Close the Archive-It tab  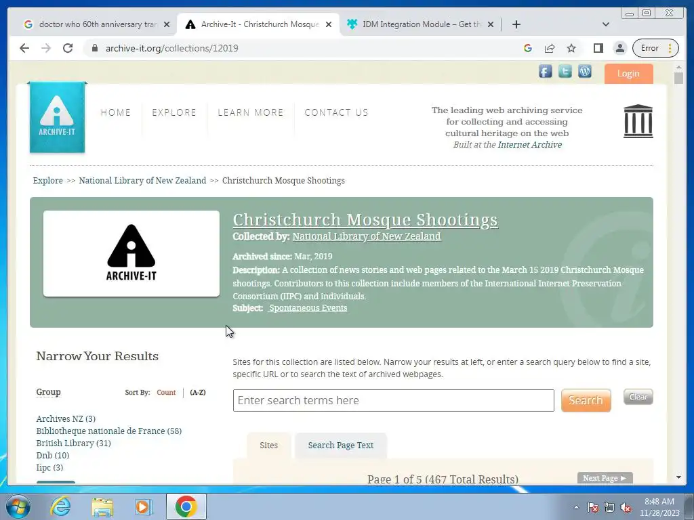tap(329, 24)
